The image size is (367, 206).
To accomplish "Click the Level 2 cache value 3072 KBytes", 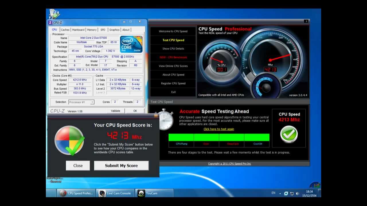I will click(118, 89).
